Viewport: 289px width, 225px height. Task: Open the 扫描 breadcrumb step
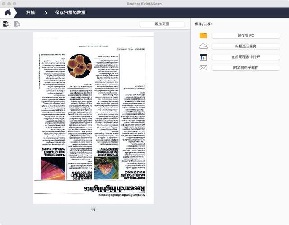30,13
